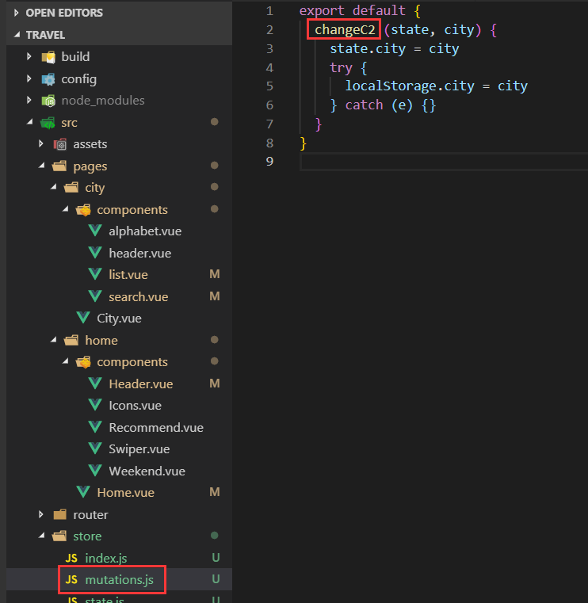Image resolution: width=588 pixels, height=603 pixels.
Task: Collapse the home folder arrow
Action: (53, 340)
